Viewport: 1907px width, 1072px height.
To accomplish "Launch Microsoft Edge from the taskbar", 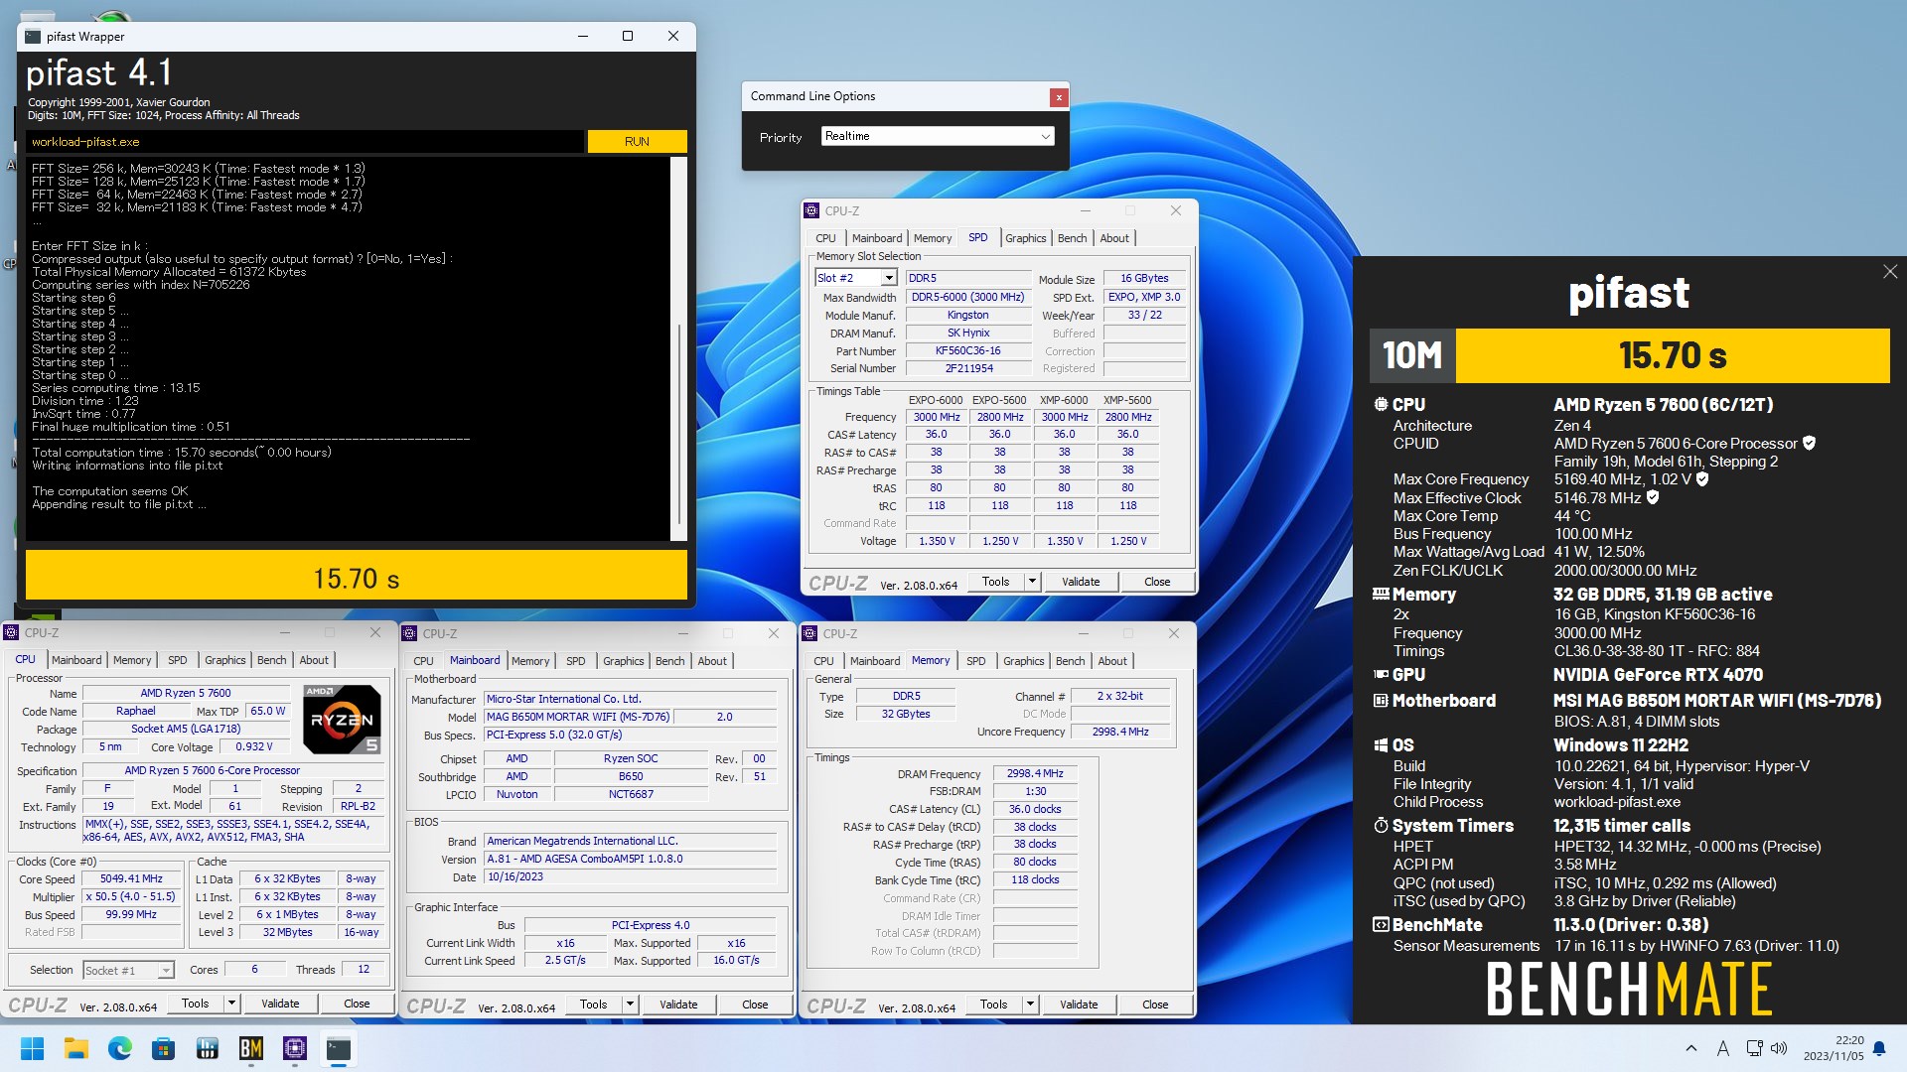I will [x=119, y=1048].
